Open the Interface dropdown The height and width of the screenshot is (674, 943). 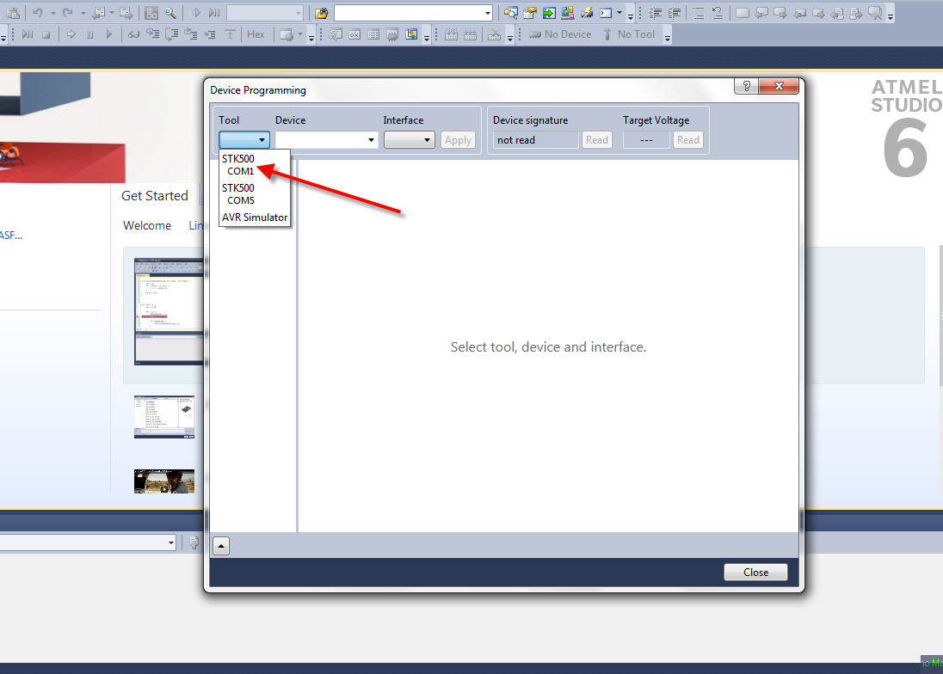click(409, 140)
